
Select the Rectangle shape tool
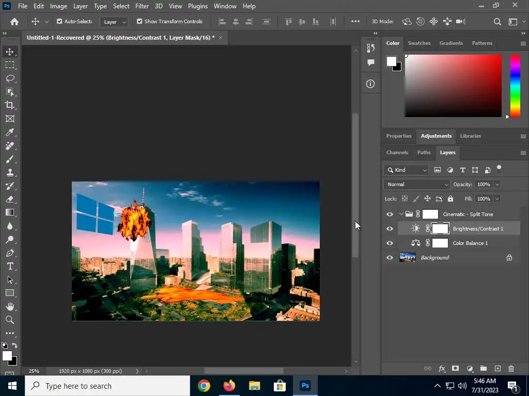(10, 293)
